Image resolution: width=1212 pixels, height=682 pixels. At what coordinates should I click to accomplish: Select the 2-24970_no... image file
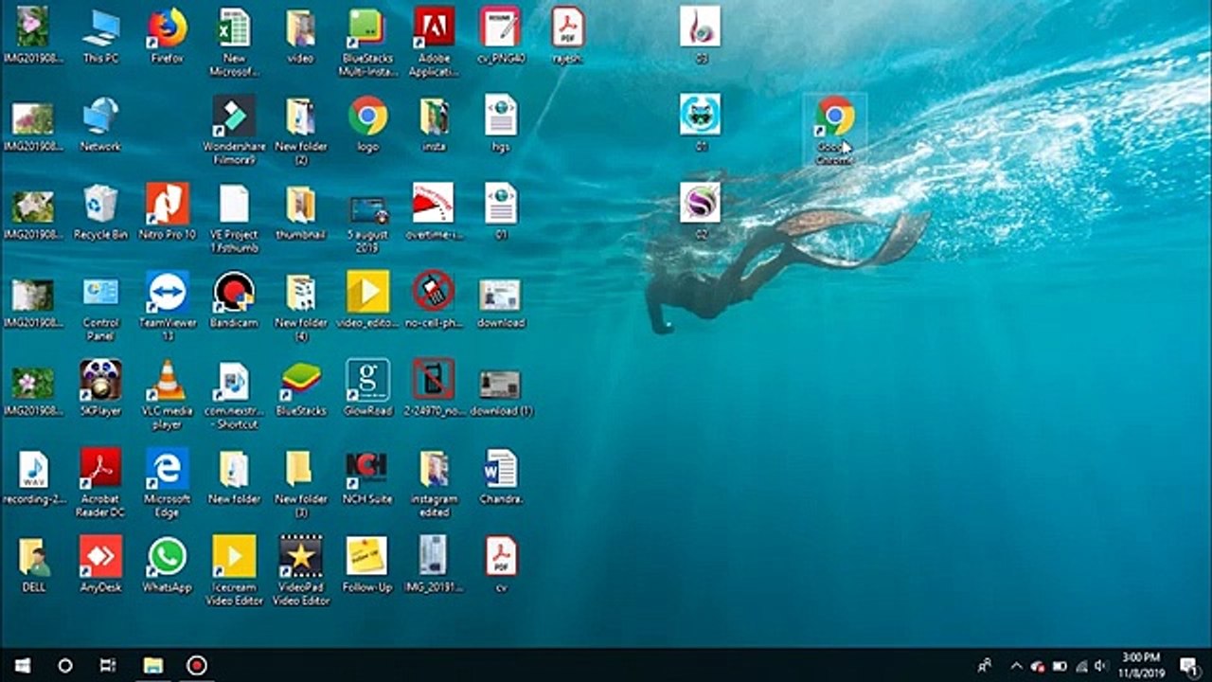[434, 388]
